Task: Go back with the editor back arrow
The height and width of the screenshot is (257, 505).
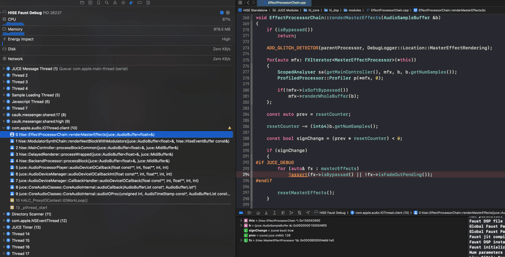Action: [248, 3]
